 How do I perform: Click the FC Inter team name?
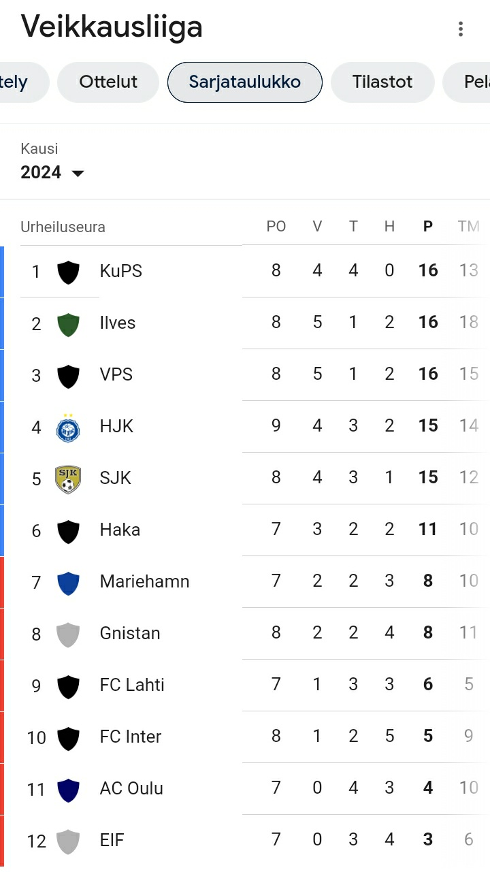click(131, 737)
